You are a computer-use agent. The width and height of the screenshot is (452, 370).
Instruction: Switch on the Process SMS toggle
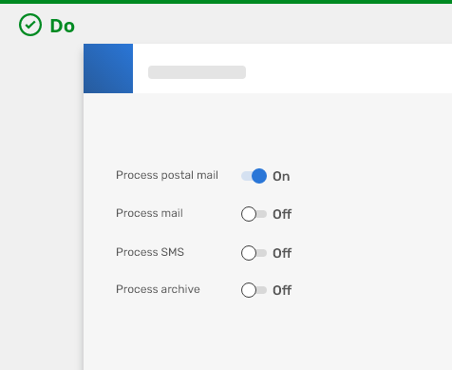254,253
